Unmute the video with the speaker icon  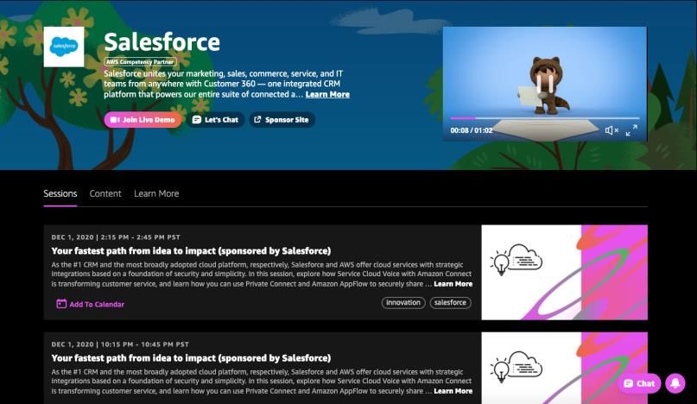611,130
